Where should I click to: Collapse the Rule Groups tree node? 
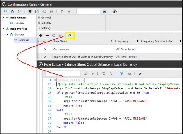point(3,18)
